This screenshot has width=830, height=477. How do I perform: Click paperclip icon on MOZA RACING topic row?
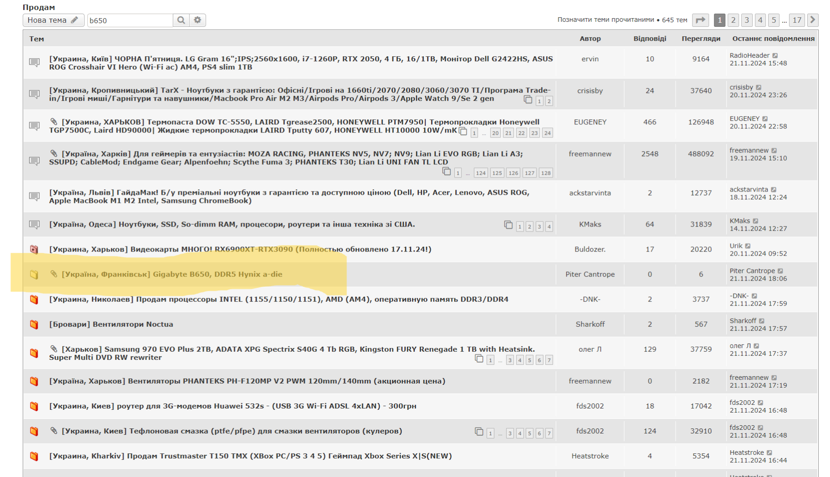coord(54,153)
